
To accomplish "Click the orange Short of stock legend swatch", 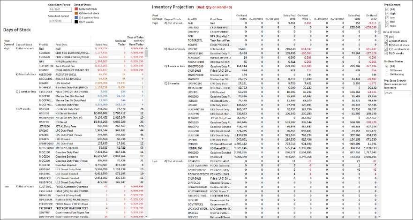I will (76, 13).
